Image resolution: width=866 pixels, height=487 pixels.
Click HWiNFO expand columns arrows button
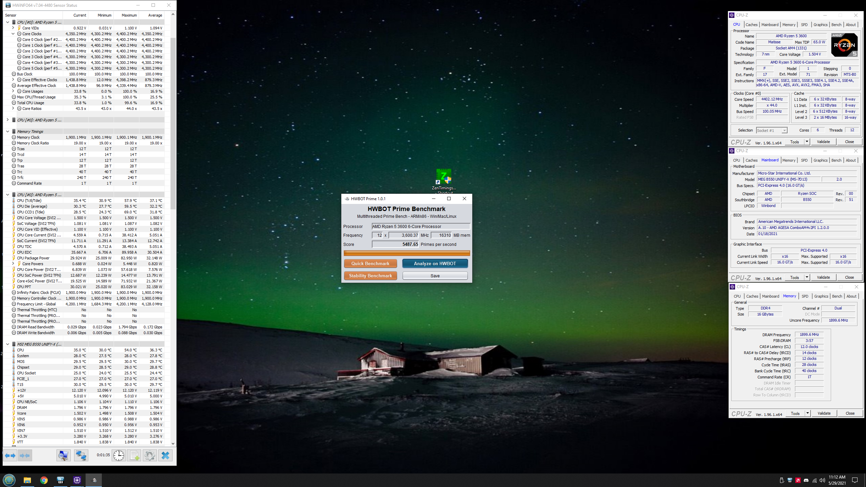click(x=10, y=456)
